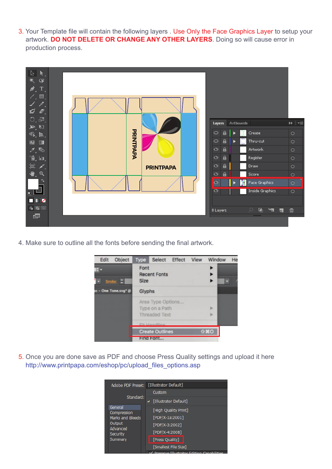Pick the Type tool
Screen dimensions: 332x469
click(x=42, y=88)
